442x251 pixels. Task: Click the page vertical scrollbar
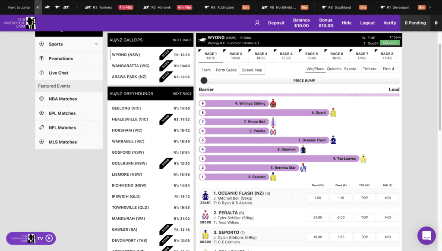pyautogui.click(x=440, y=87)
